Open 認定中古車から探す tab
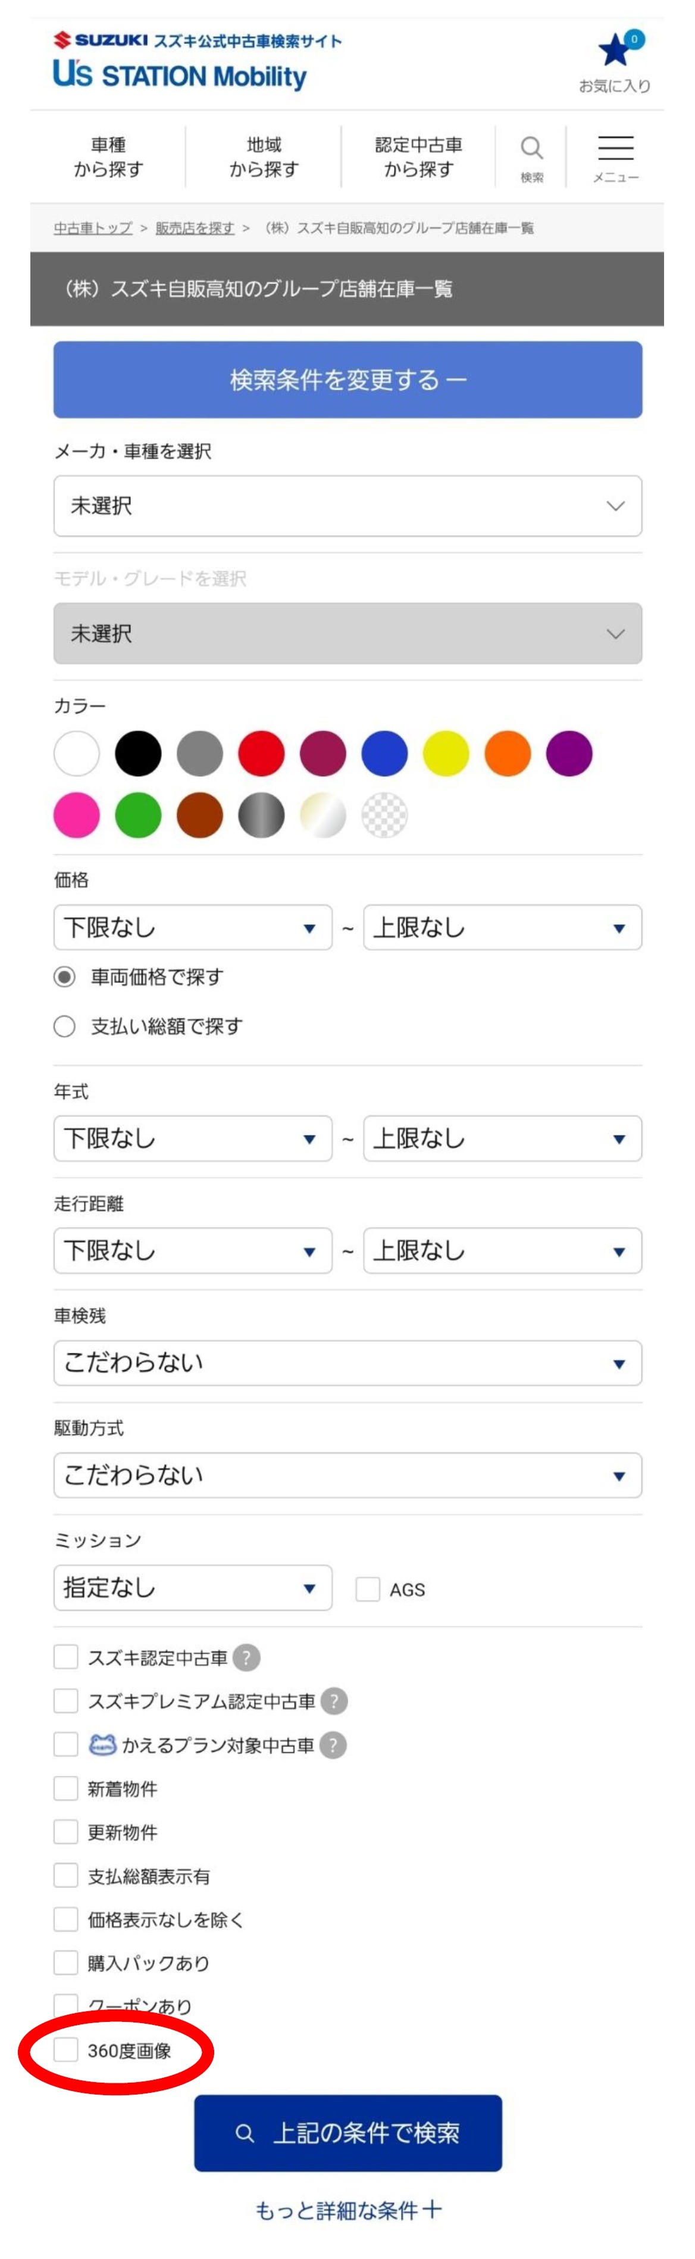 click(419, 157)
